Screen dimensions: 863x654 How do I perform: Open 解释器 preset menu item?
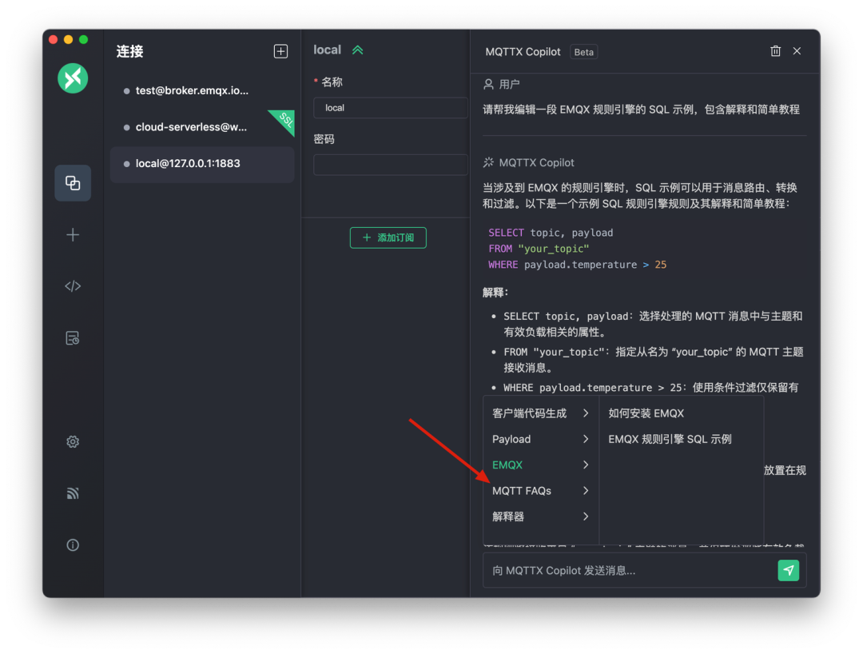pyautogui.click(x=540, y=517)
